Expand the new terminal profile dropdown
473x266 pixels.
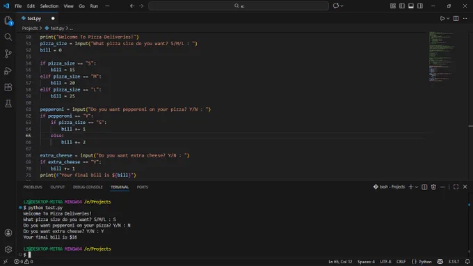click(417, 187)
